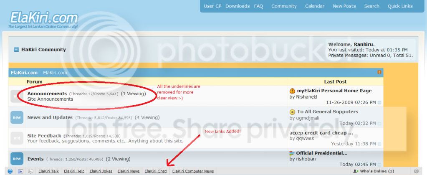Image resolution: width=427 pixels, height=175 pixels.
Task: Expand the Community menu
Action: pyautogui.click(x=284, y=6)
